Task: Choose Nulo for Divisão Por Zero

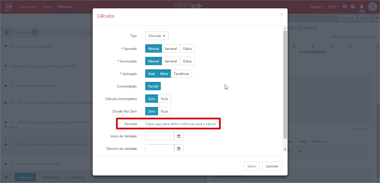Action: (x=164, y=111)
